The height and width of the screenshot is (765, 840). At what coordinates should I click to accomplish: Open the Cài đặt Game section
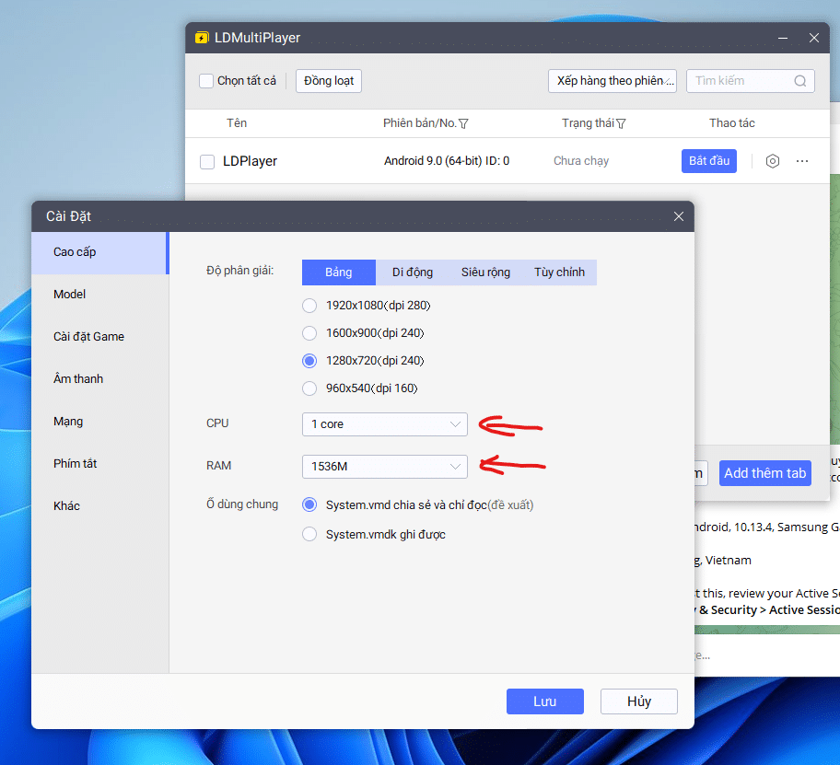tap(99, 337)
